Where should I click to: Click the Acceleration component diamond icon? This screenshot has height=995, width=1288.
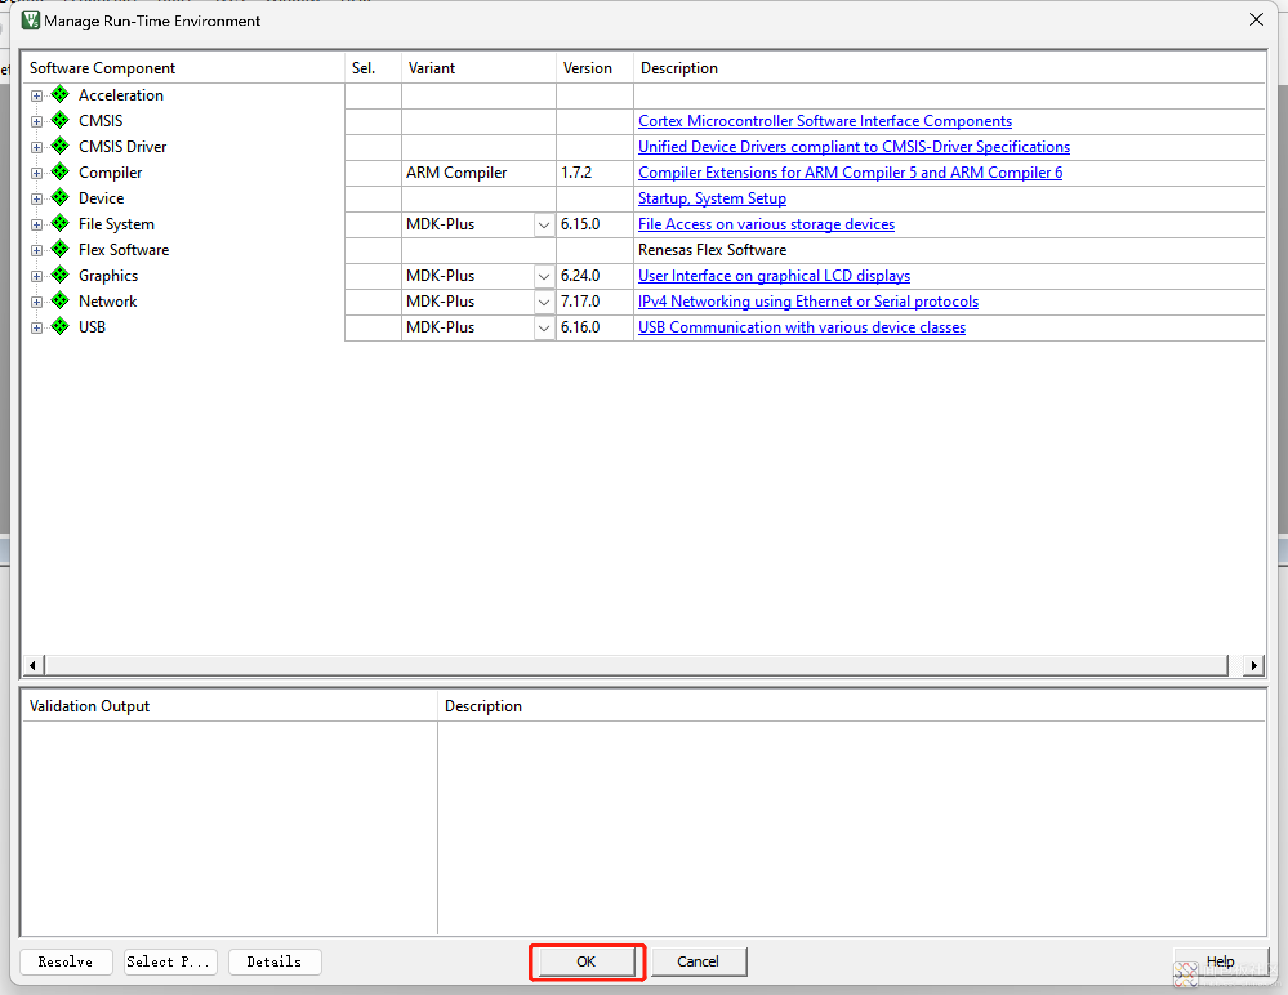coord(60,95)
